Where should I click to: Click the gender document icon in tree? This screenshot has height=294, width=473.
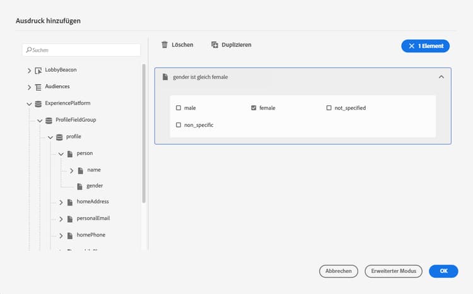coord(79,186)
